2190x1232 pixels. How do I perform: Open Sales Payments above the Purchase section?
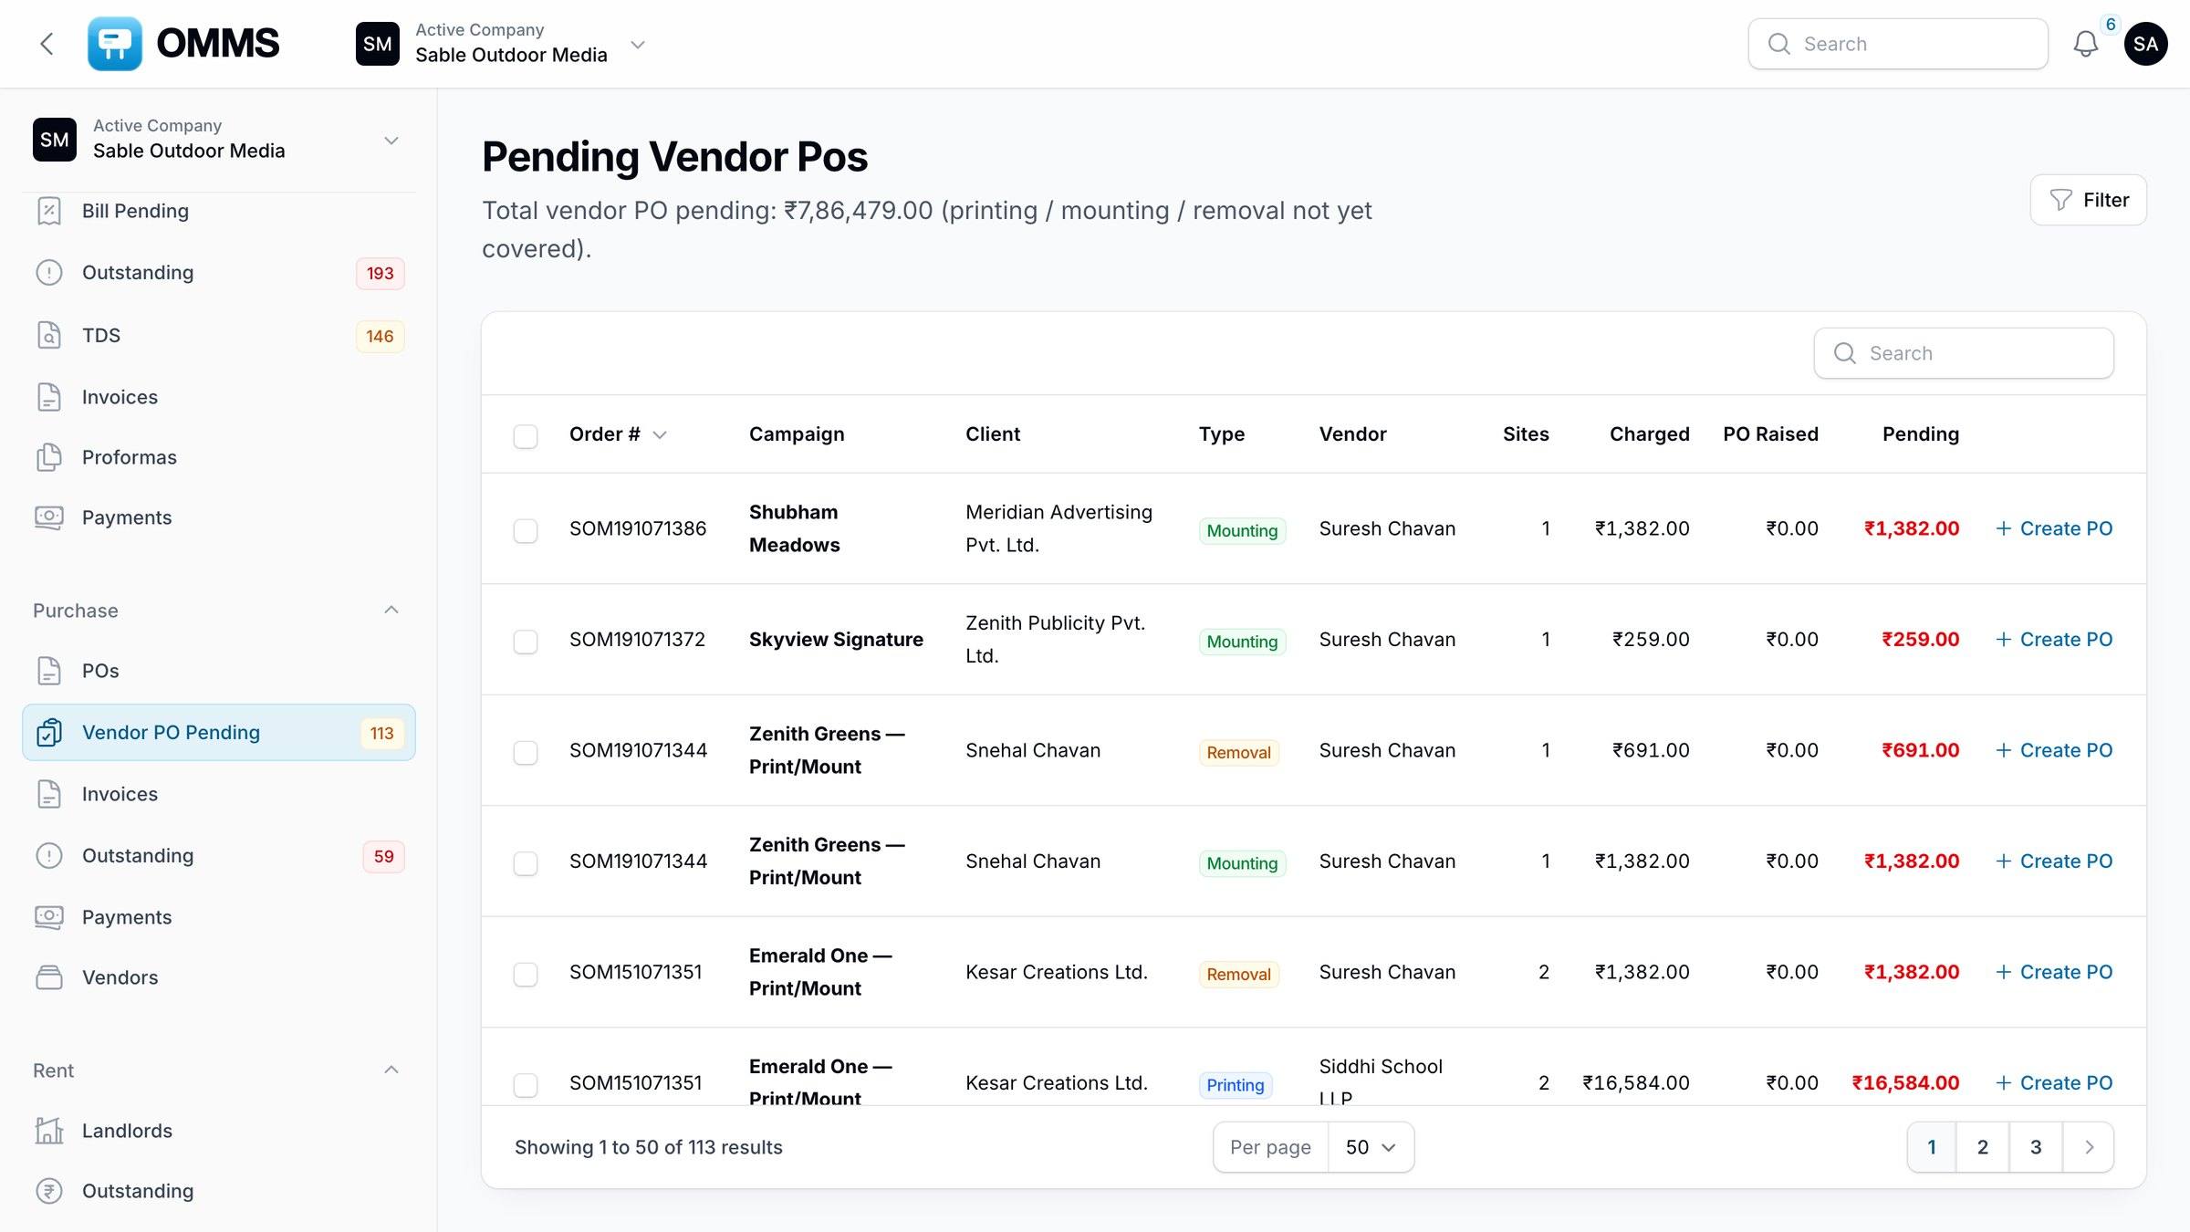pyautogui.click(x=219, y=517)
